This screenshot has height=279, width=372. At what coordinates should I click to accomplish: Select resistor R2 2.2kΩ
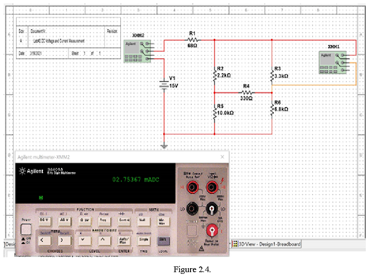[215, 76]
